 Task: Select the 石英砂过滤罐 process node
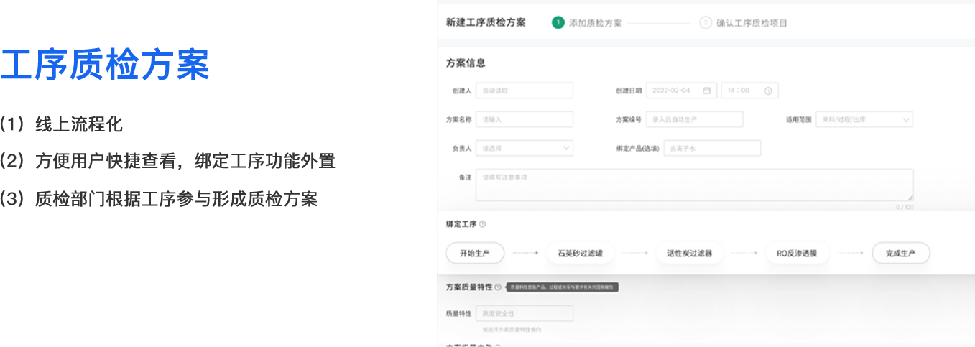pos(580,253)
